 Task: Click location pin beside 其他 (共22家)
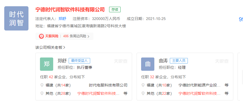[143, 93]
